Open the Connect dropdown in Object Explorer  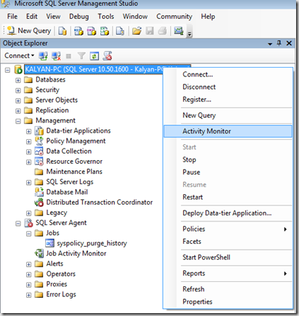(x=19, y=56)
